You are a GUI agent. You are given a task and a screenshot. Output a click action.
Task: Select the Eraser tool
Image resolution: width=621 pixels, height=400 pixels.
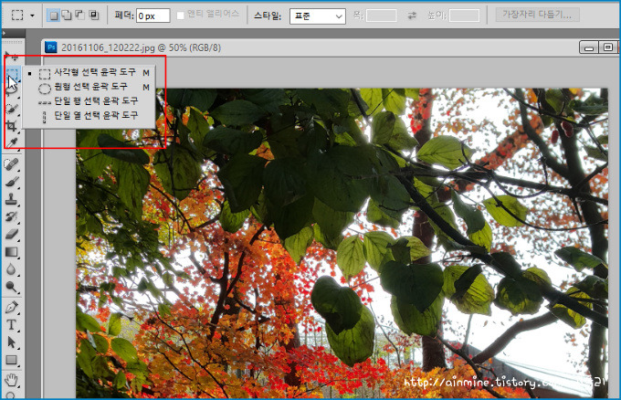(x=12, y=234)
